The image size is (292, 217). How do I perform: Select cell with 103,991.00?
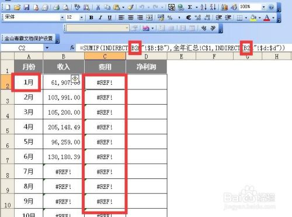(x=64, y=97)
